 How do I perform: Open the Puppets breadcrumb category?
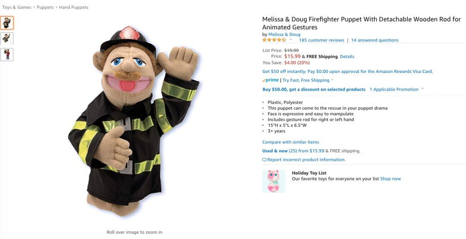click(x=45, y=7)
